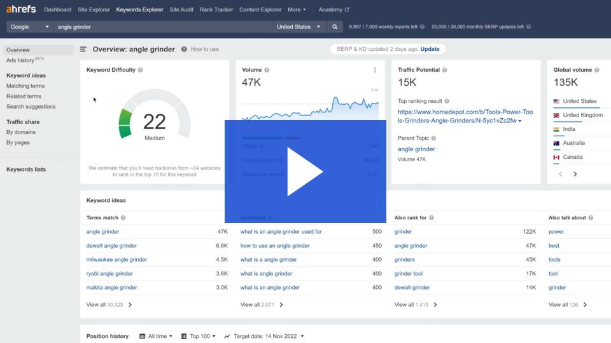Open the angle grinder Parent Topic link

click(x=416, y=149)
